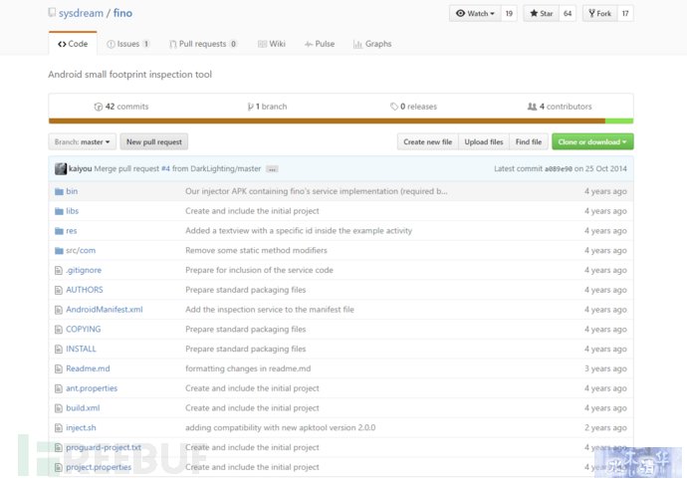Open the ant.properties file
The width and height of the screenshot is (687, 483).
point(92,388)
